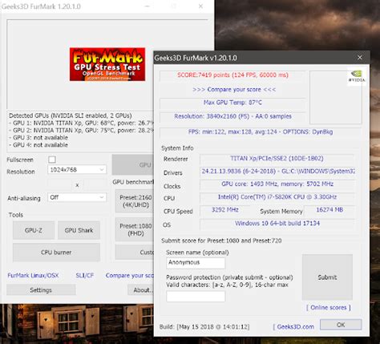The image size is (380, 344).
Task: Click the CPU Speed value 3292 MHz
Action: coord(224,210)
